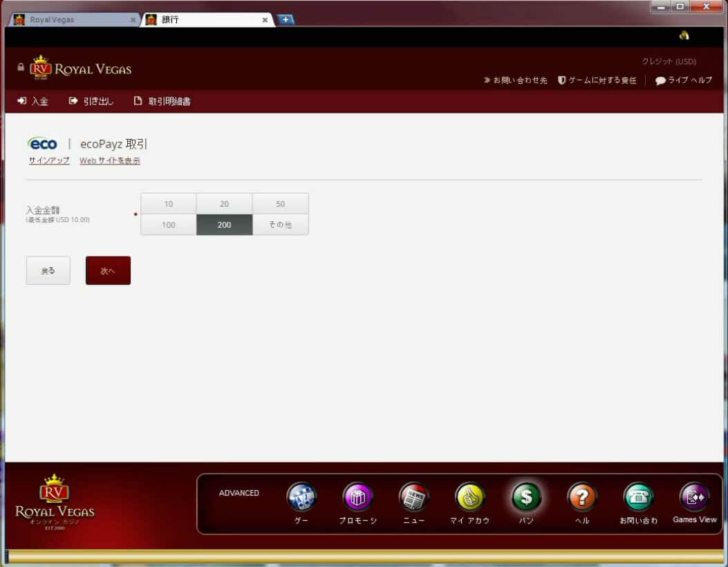Click the Bank dollar sign icon
The height and width of the screenshot is (567, 728).
pyautogui.click(x=526, y=497)
